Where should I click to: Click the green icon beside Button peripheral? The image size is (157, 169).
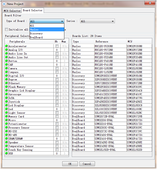point(6,61)
